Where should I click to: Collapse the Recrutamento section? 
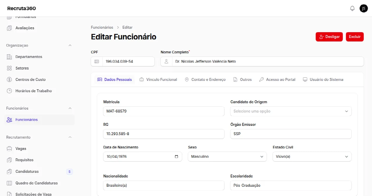(70, 137)
